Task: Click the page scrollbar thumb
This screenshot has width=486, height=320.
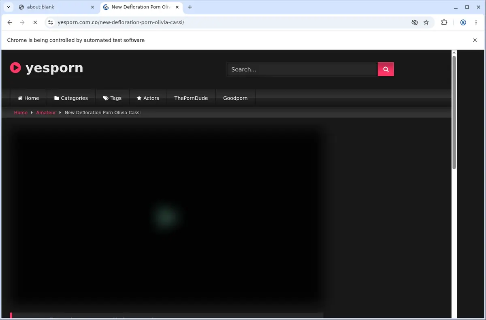Action: (454, 113)
